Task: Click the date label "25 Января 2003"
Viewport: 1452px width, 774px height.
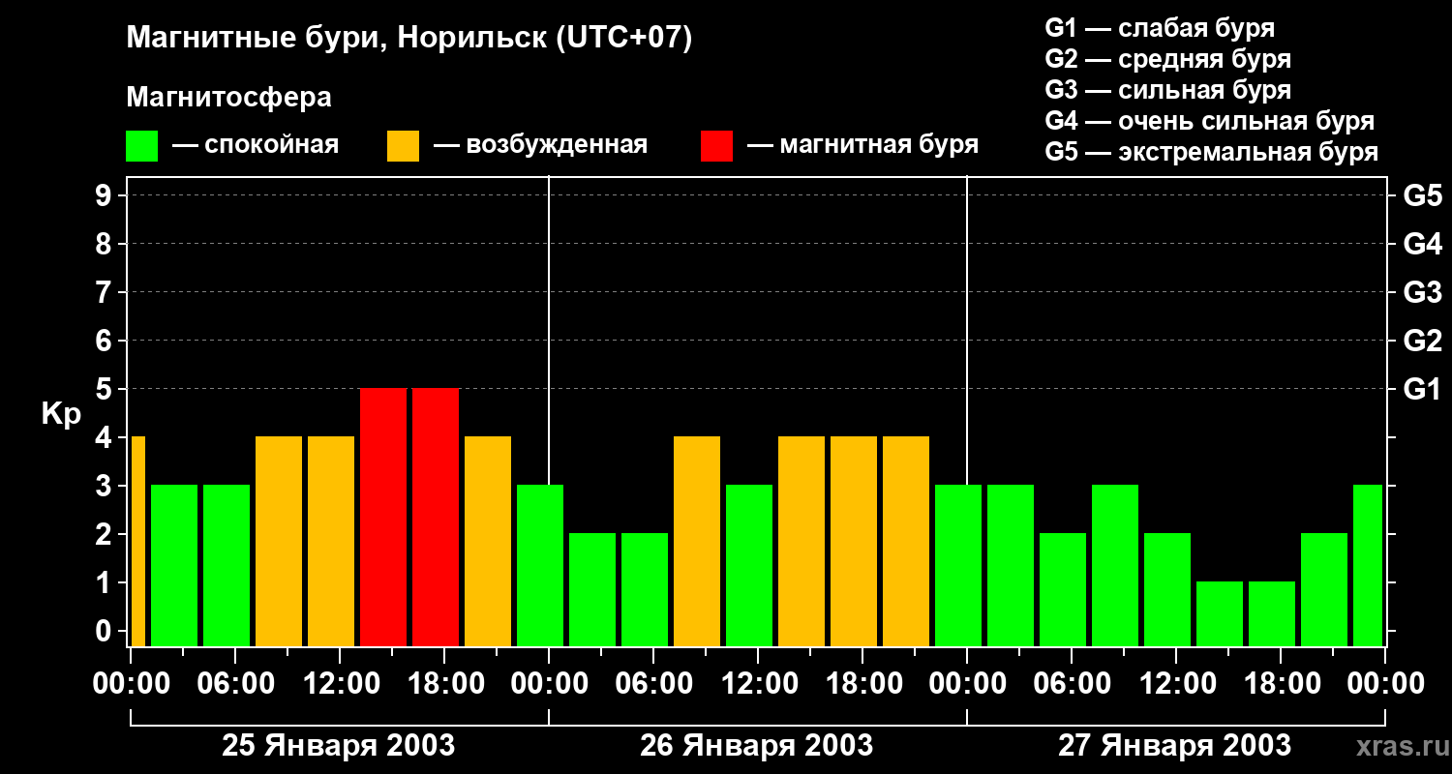Action: click(339, 746)
